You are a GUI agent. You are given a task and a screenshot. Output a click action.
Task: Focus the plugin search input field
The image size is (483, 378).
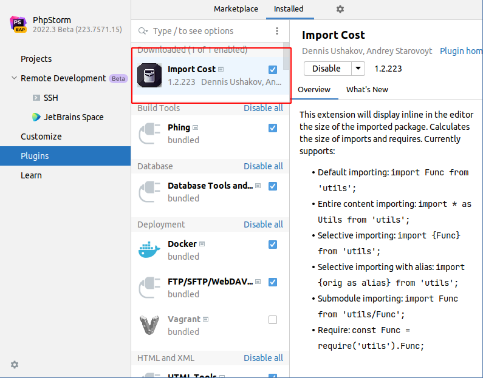click(210, 31)
